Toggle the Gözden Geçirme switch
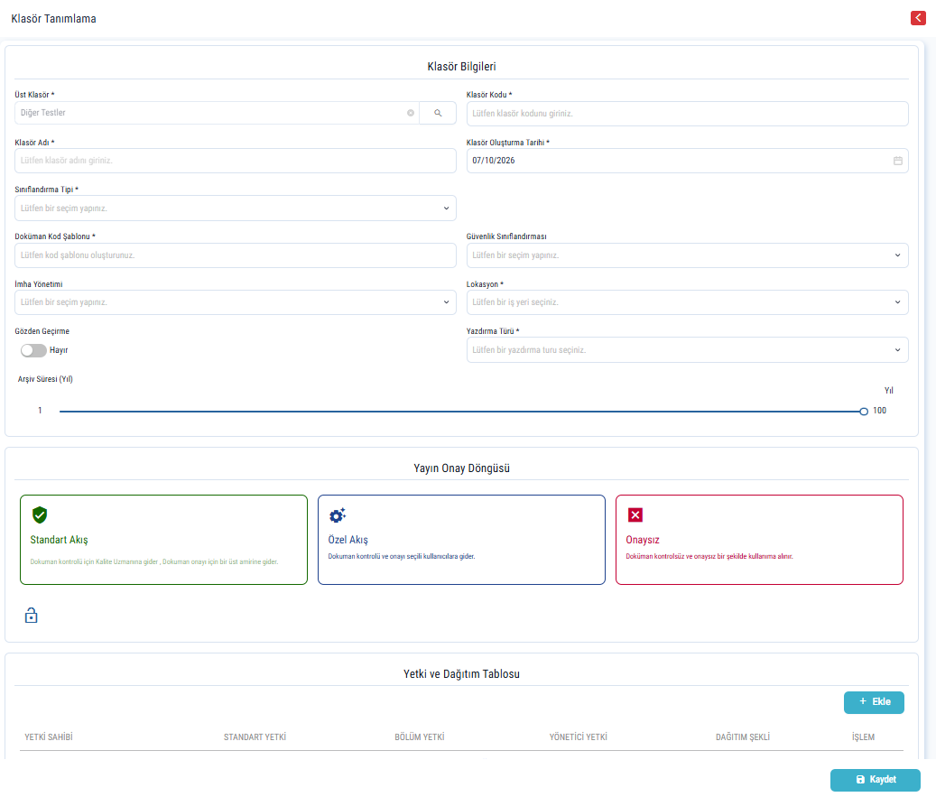Viewport: 936px width, 797px height. (33, 350)
